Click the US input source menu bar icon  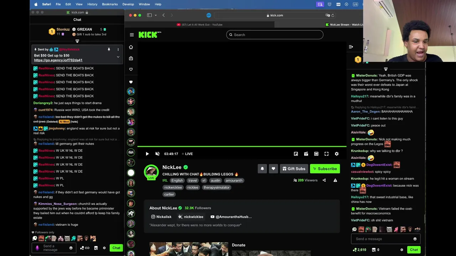[x=355, y=4]
